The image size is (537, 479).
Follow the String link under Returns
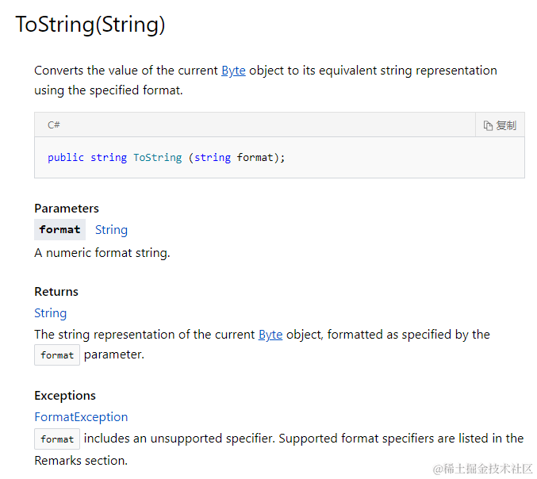coord(51,313)
